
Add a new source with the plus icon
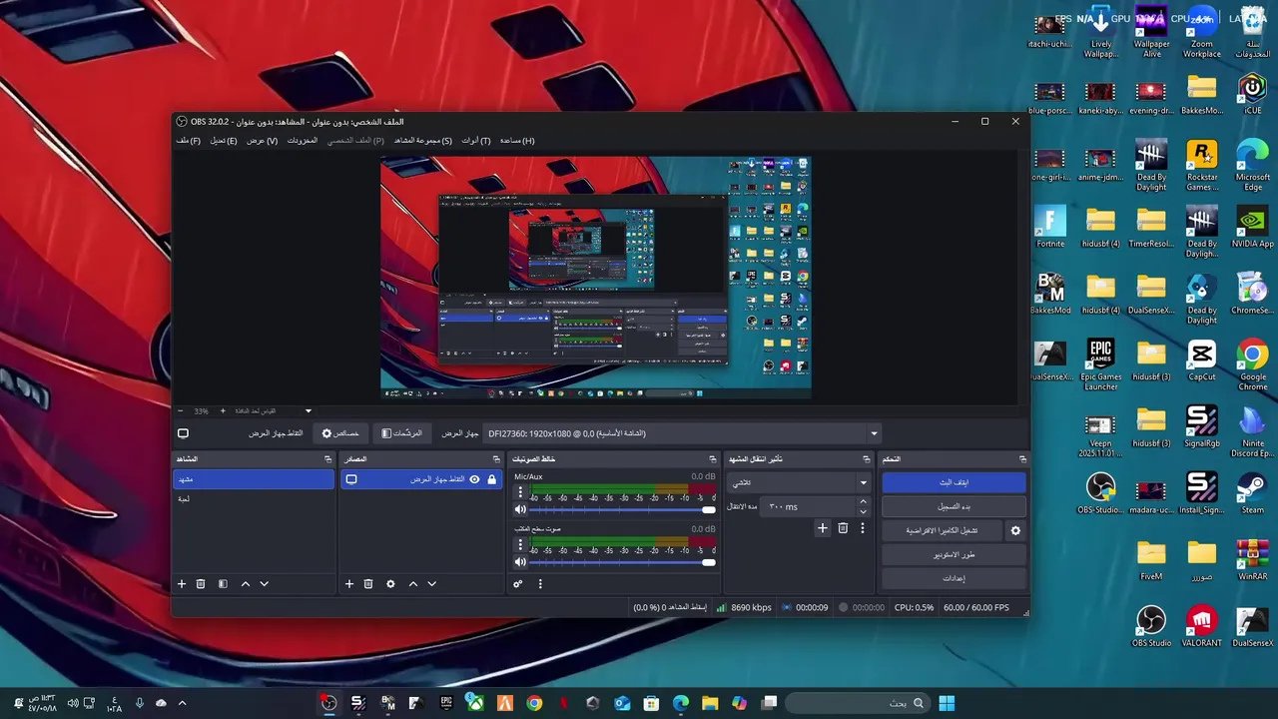tap(349, 584)
